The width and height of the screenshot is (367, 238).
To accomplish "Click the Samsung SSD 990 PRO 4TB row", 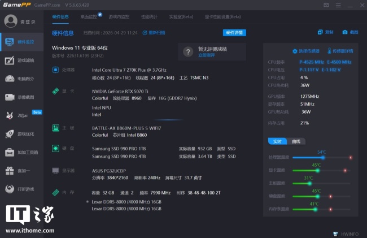I will pos(164,157).
